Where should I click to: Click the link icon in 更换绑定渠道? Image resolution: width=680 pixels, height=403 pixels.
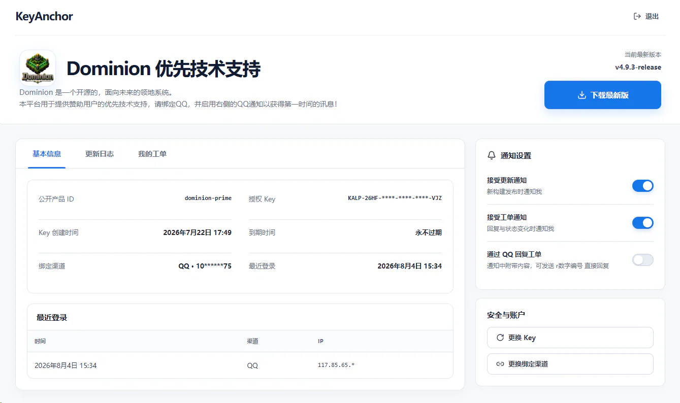500,364
